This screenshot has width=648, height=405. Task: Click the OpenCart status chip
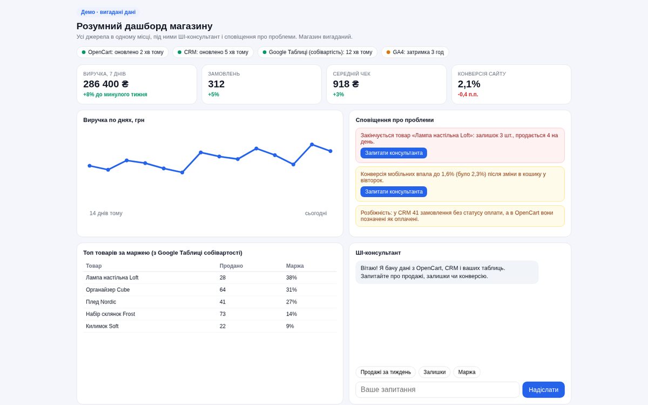coord(123,52)
